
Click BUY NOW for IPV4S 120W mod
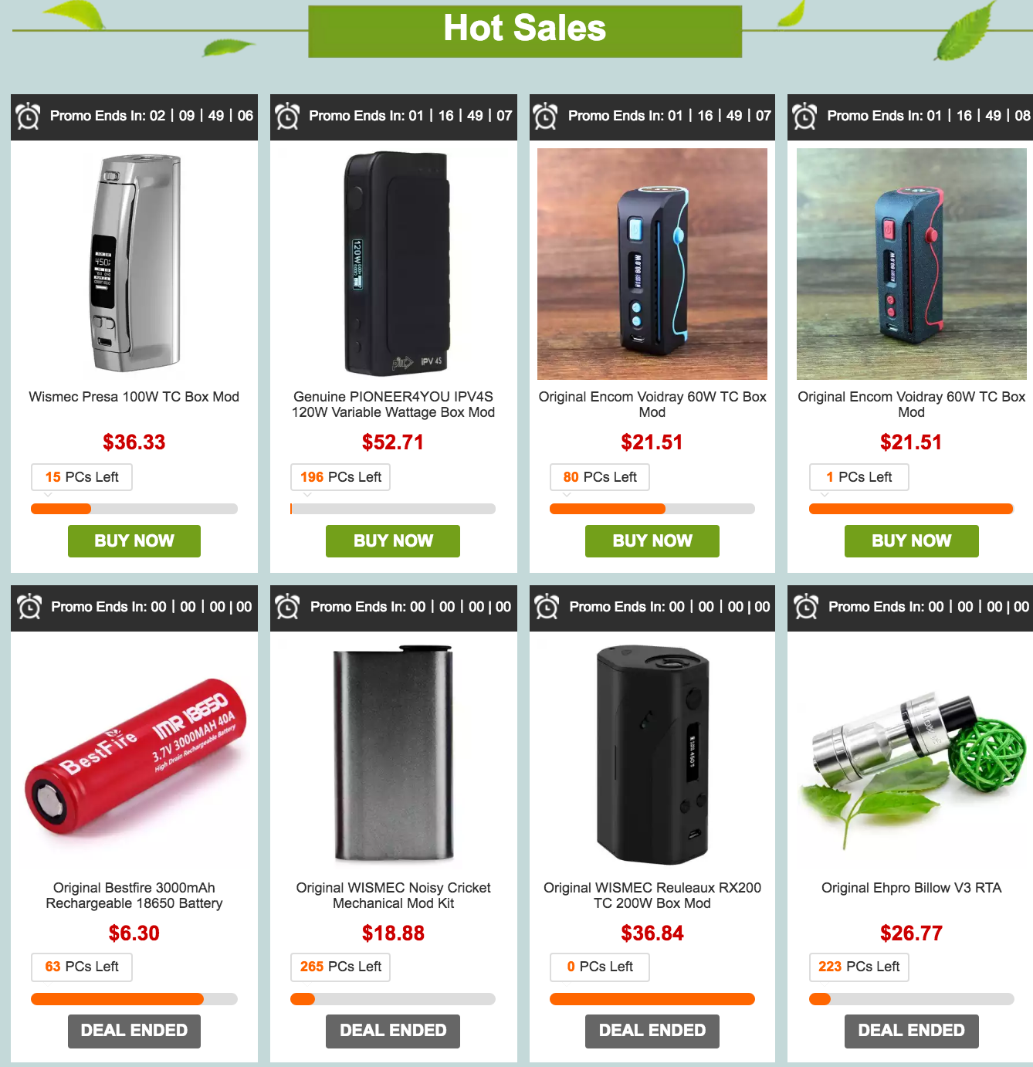tap(393, 541)
